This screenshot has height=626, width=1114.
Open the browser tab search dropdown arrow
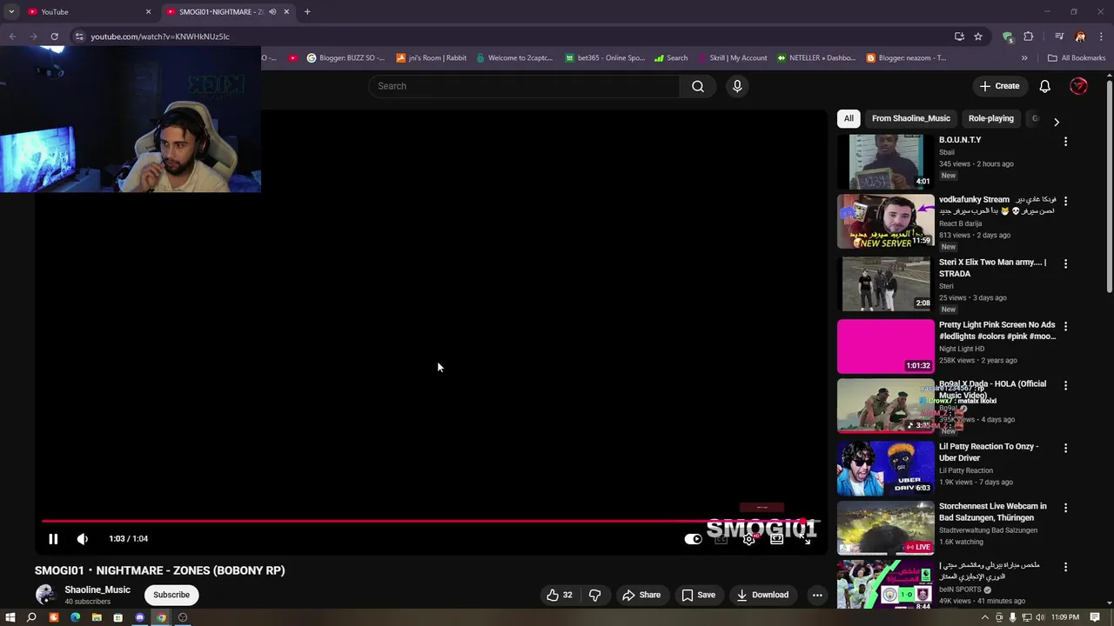[x=10, y=11]
